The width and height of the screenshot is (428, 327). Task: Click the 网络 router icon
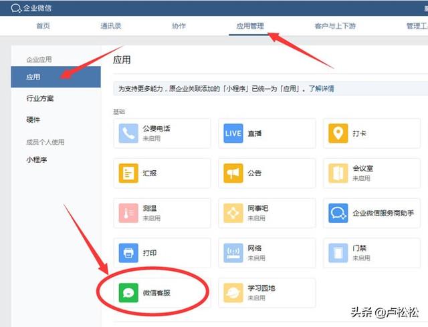point(233,253)
